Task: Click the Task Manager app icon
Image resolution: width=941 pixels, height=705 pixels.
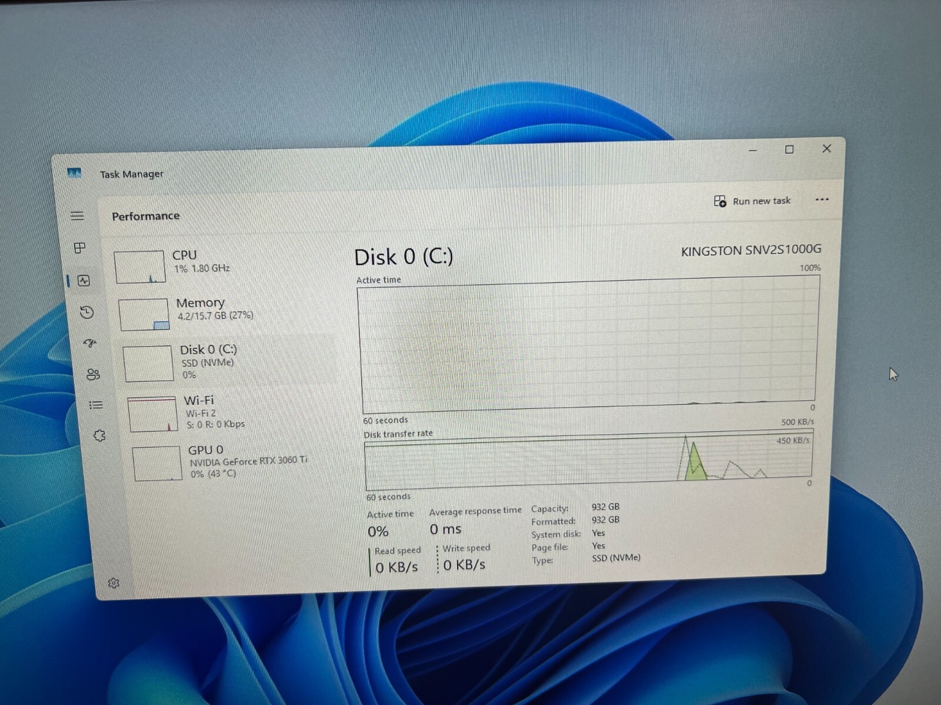Action: (x=74, y=173)
